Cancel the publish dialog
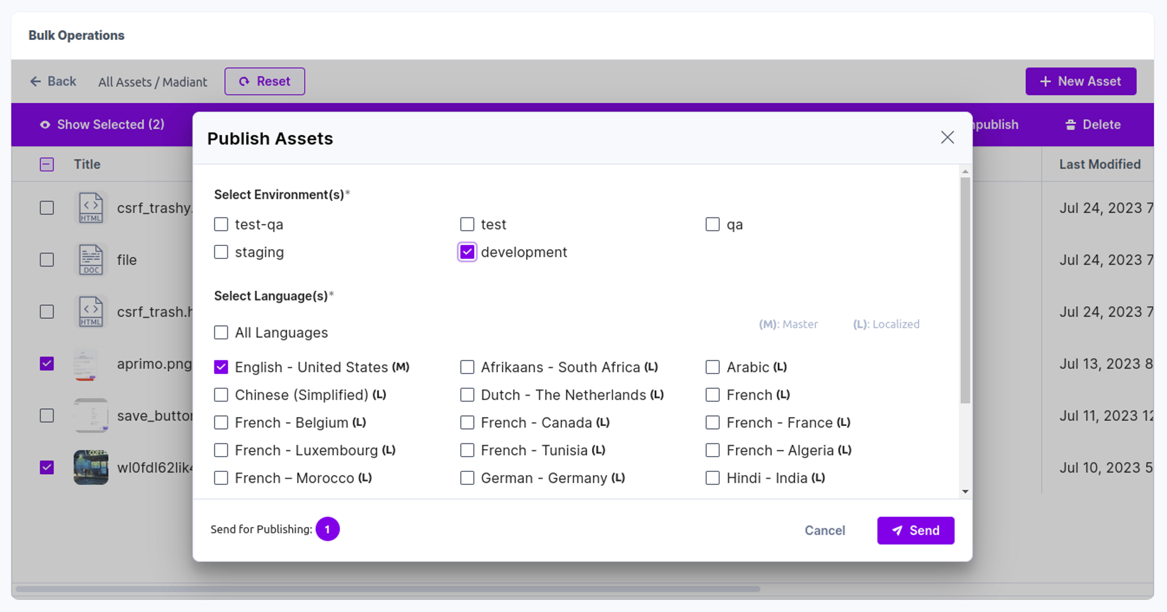Screen dimensions: 1167x612 pos(825,531)
